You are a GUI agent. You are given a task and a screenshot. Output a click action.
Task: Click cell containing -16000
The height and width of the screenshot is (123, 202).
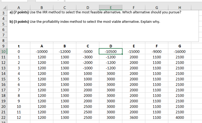[x=180, y=52]
